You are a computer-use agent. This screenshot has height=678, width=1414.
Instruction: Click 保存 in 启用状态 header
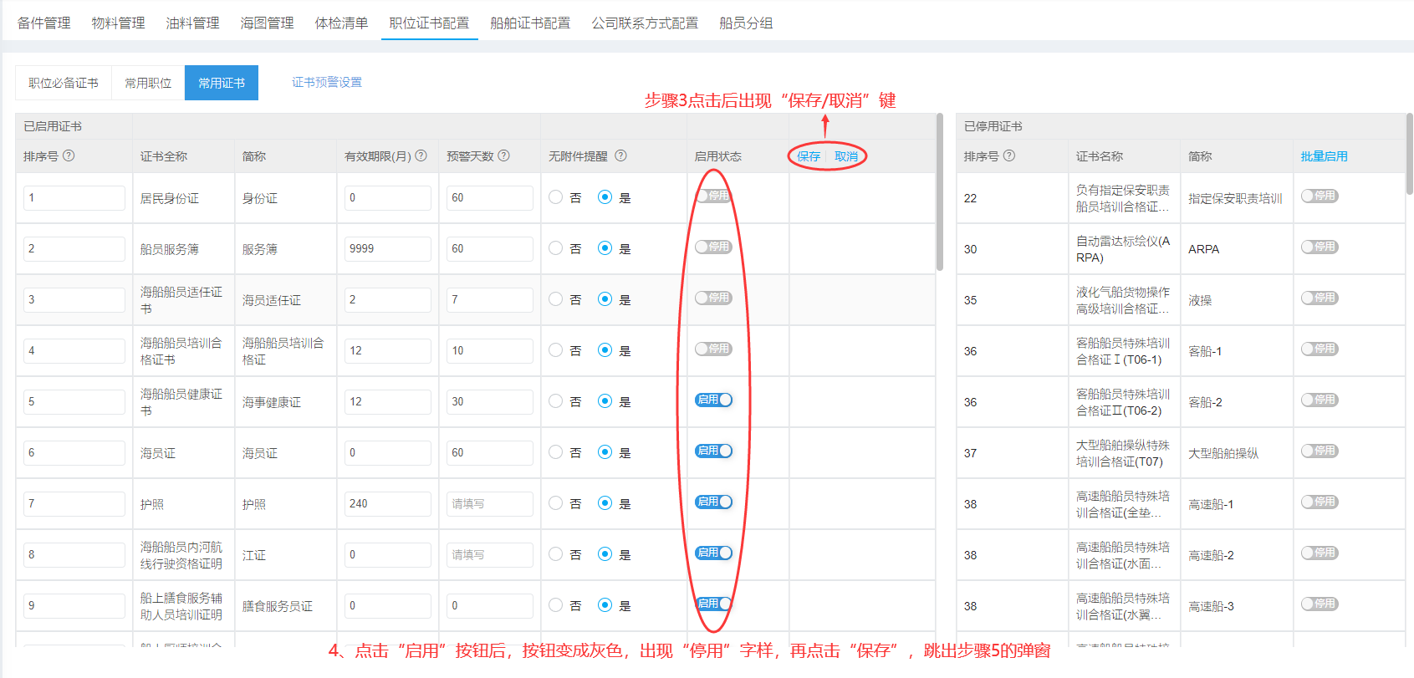(809, 156)
